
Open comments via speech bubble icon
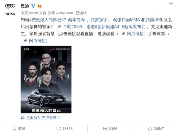(x=105, y=129)
